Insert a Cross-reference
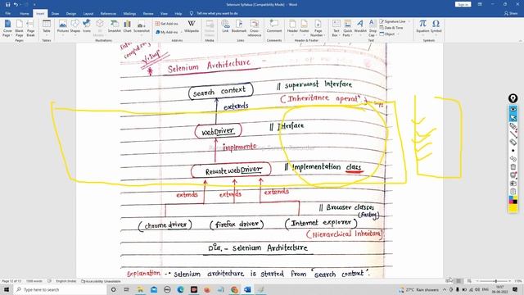Screen dimensions: 524x295 (x=255, y=28)
